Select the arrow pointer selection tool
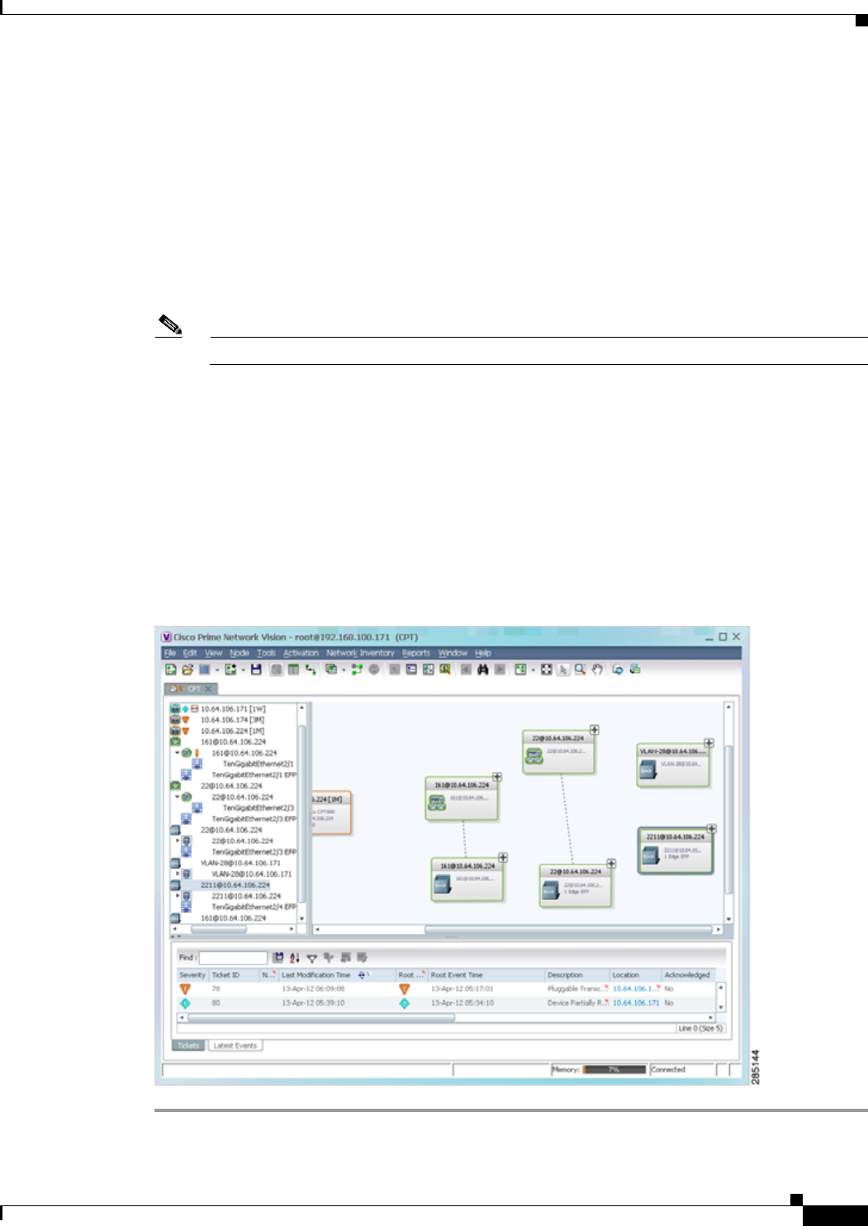Viewport: 868px width, 1226px height. pyautogui.click(x=563, y=670)
